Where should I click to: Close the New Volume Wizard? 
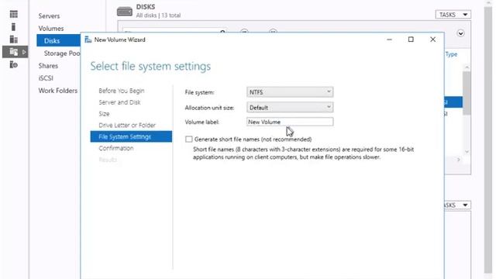432,40
